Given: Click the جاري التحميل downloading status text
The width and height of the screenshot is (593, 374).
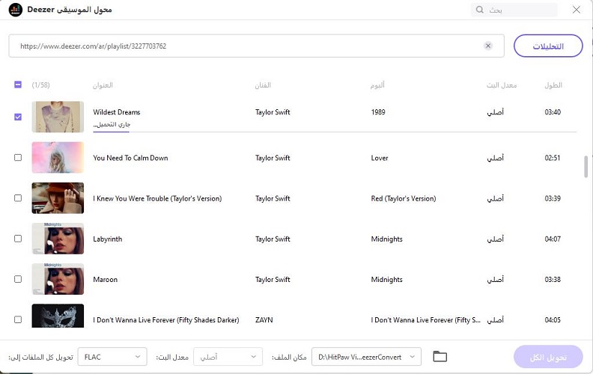Looking at the screenshot, I should [112, 124].
